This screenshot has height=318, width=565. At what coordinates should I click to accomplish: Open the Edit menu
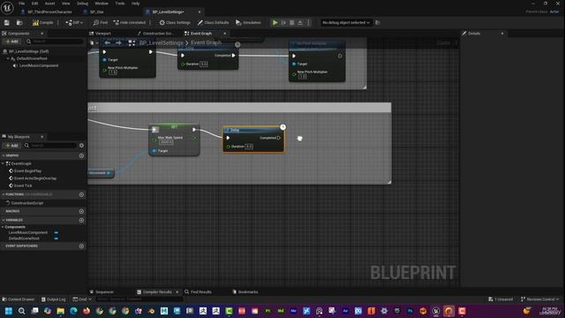point(34,4)
